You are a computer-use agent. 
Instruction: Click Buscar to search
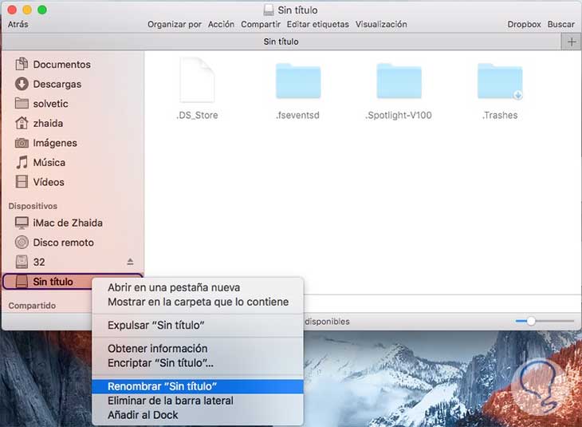pos(560,24)
